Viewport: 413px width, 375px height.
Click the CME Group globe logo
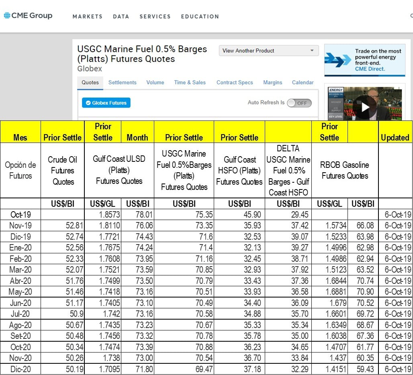(x=7, y=16)
